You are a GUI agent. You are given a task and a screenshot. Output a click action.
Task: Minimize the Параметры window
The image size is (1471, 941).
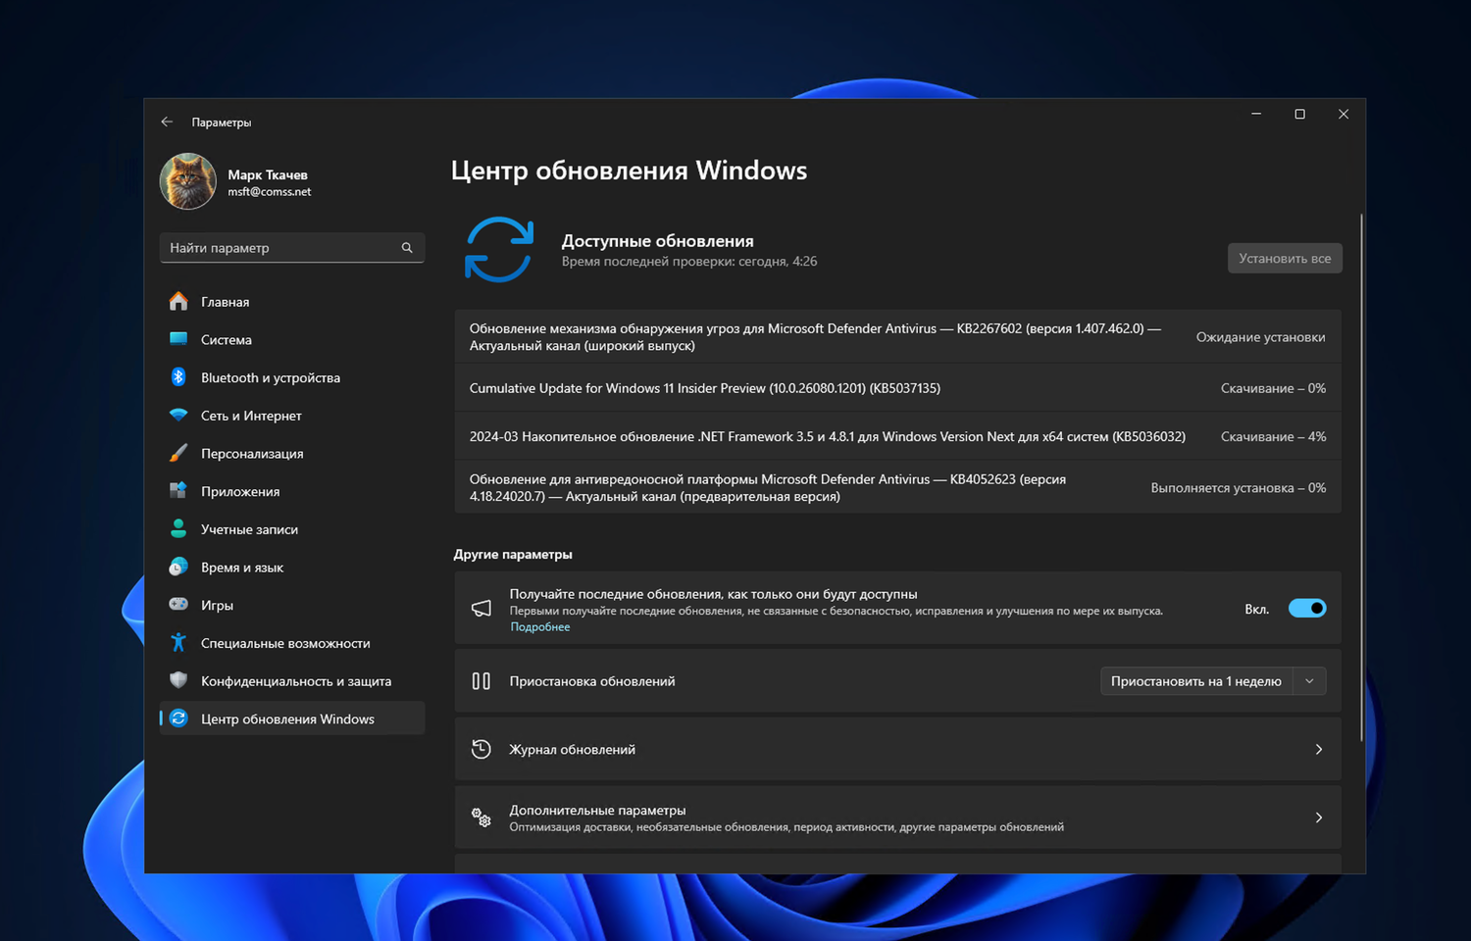click(x=1256, y=115)
